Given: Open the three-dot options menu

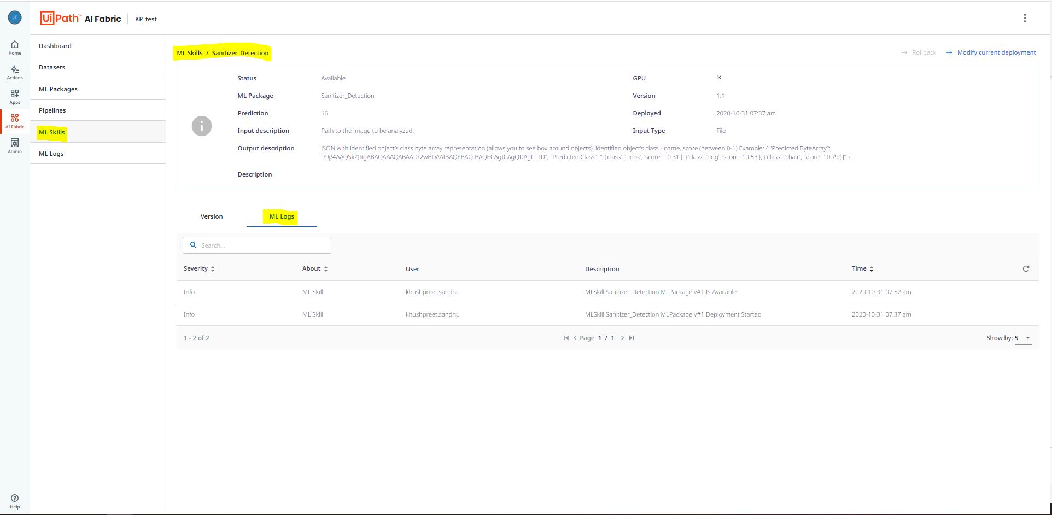Looking at the screenshot, I should (x=1025, y=18).
